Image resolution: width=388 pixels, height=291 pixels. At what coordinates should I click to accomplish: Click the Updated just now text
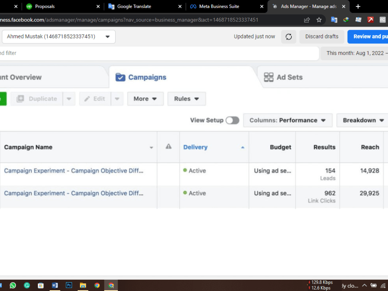(255, 36)
